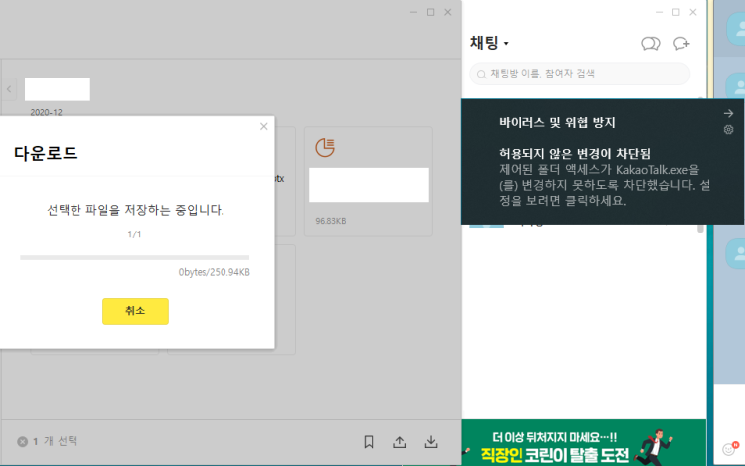Viewport: 745px width, 466px height.
Task: Click the chat list vertical scrollbar
Action: point(702,229)
